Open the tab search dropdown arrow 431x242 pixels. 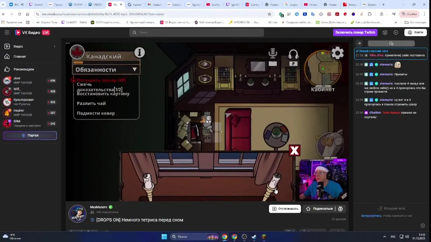click(x=3, y=5)
